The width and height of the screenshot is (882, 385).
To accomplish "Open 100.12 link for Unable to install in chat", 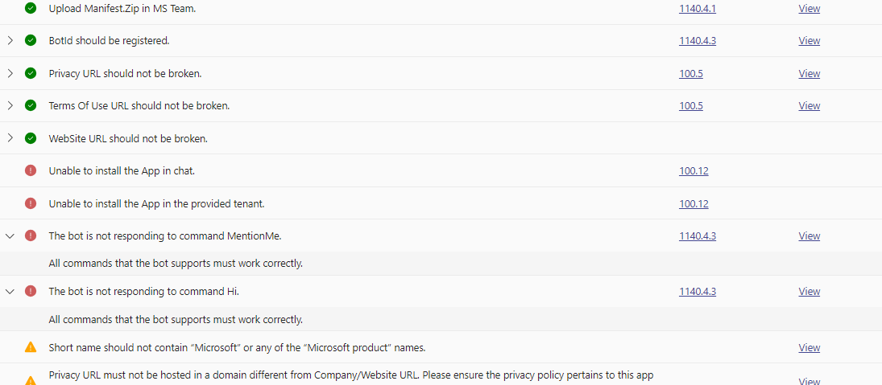I will pos(694,170).
